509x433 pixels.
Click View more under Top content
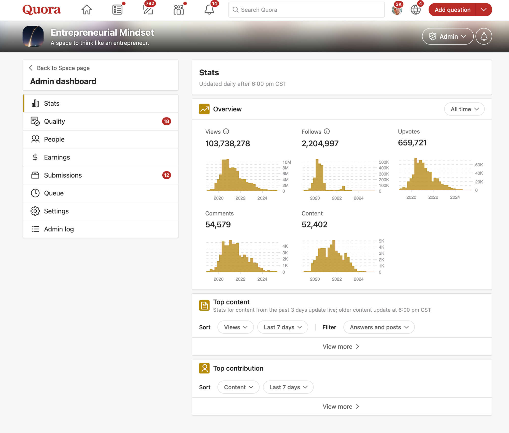click(x=341, y=347)
